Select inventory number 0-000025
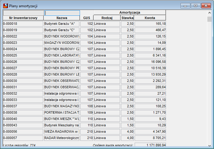This screenshot has width=214, height=149. pos(23,56)
